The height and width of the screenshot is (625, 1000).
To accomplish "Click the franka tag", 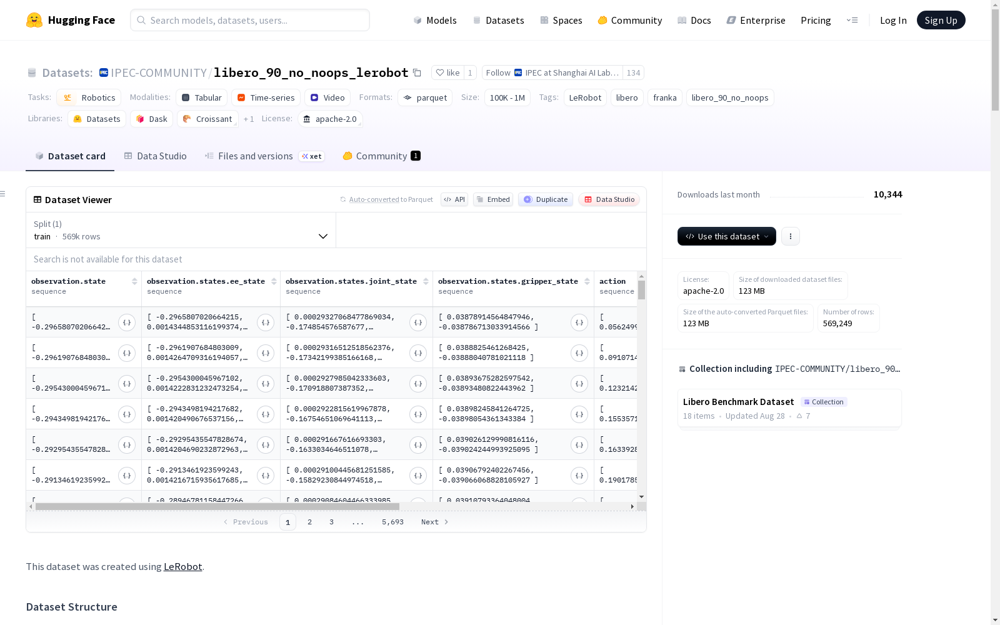I will (x=665, y=97).
